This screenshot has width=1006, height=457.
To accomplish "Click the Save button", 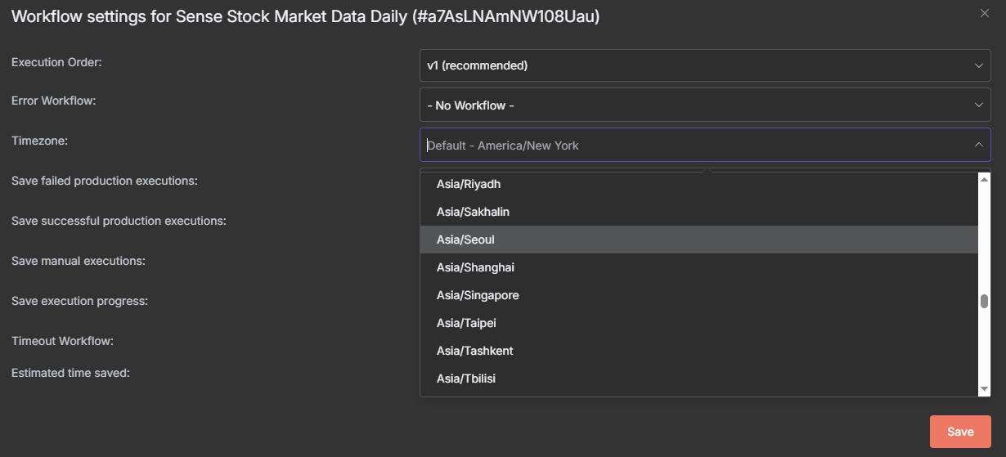I will click(960, 432).
